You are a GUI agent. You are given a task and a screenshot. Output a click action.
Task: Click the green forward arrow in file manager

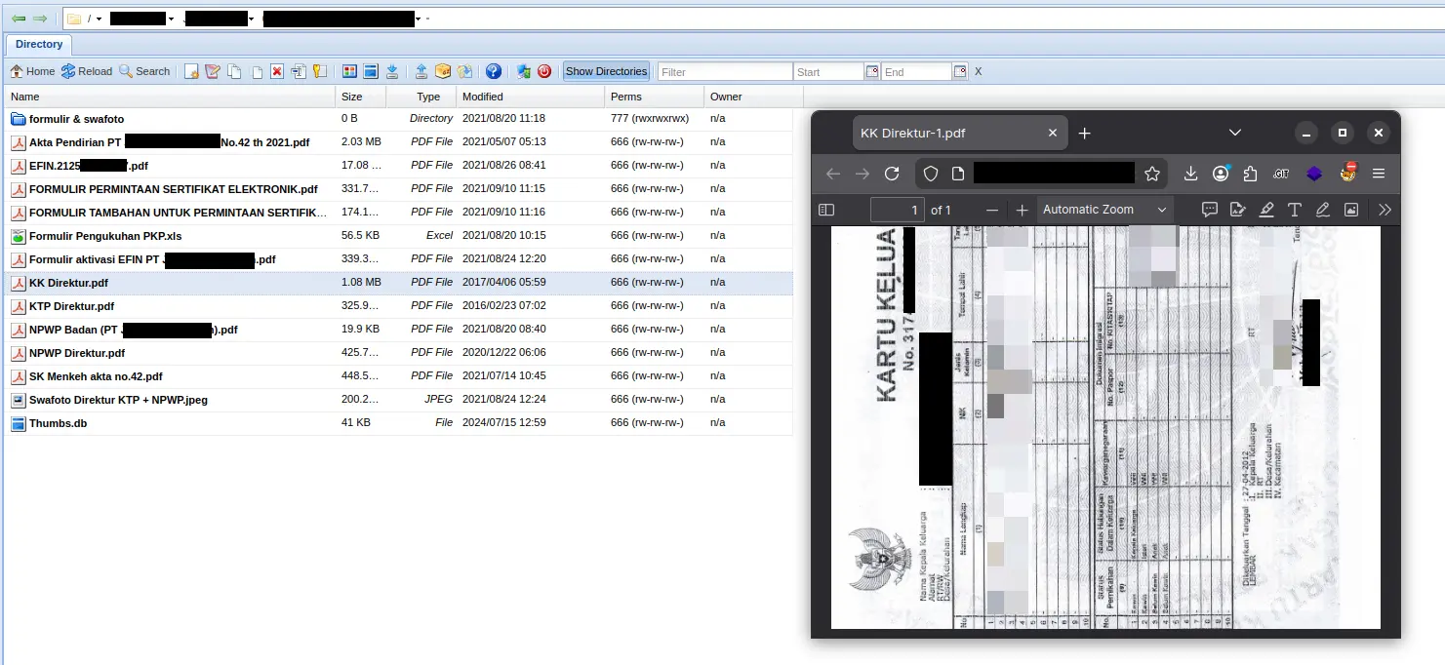[x=39, y=19]
